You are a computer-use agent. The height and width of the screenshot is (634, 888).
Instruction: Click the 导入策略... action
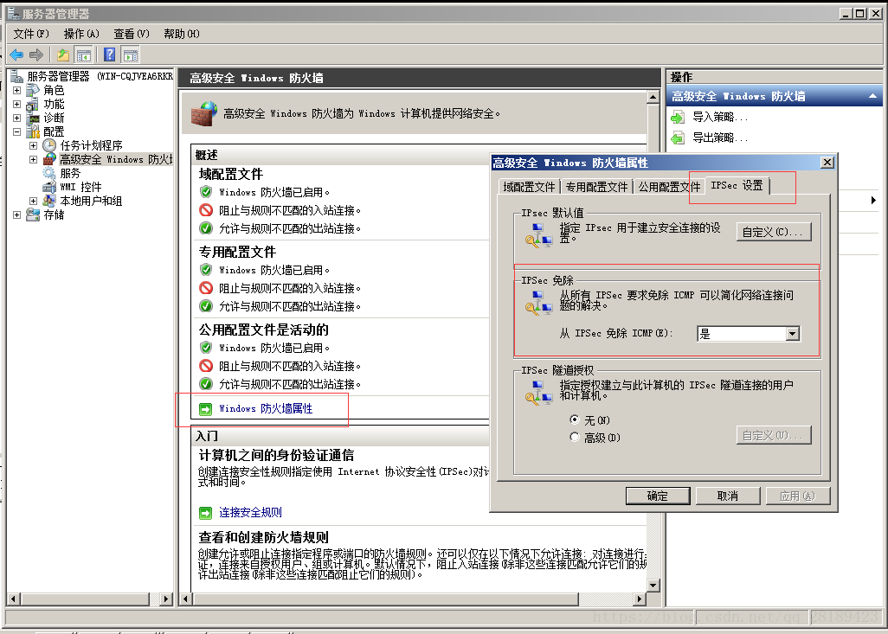[720, 117]
